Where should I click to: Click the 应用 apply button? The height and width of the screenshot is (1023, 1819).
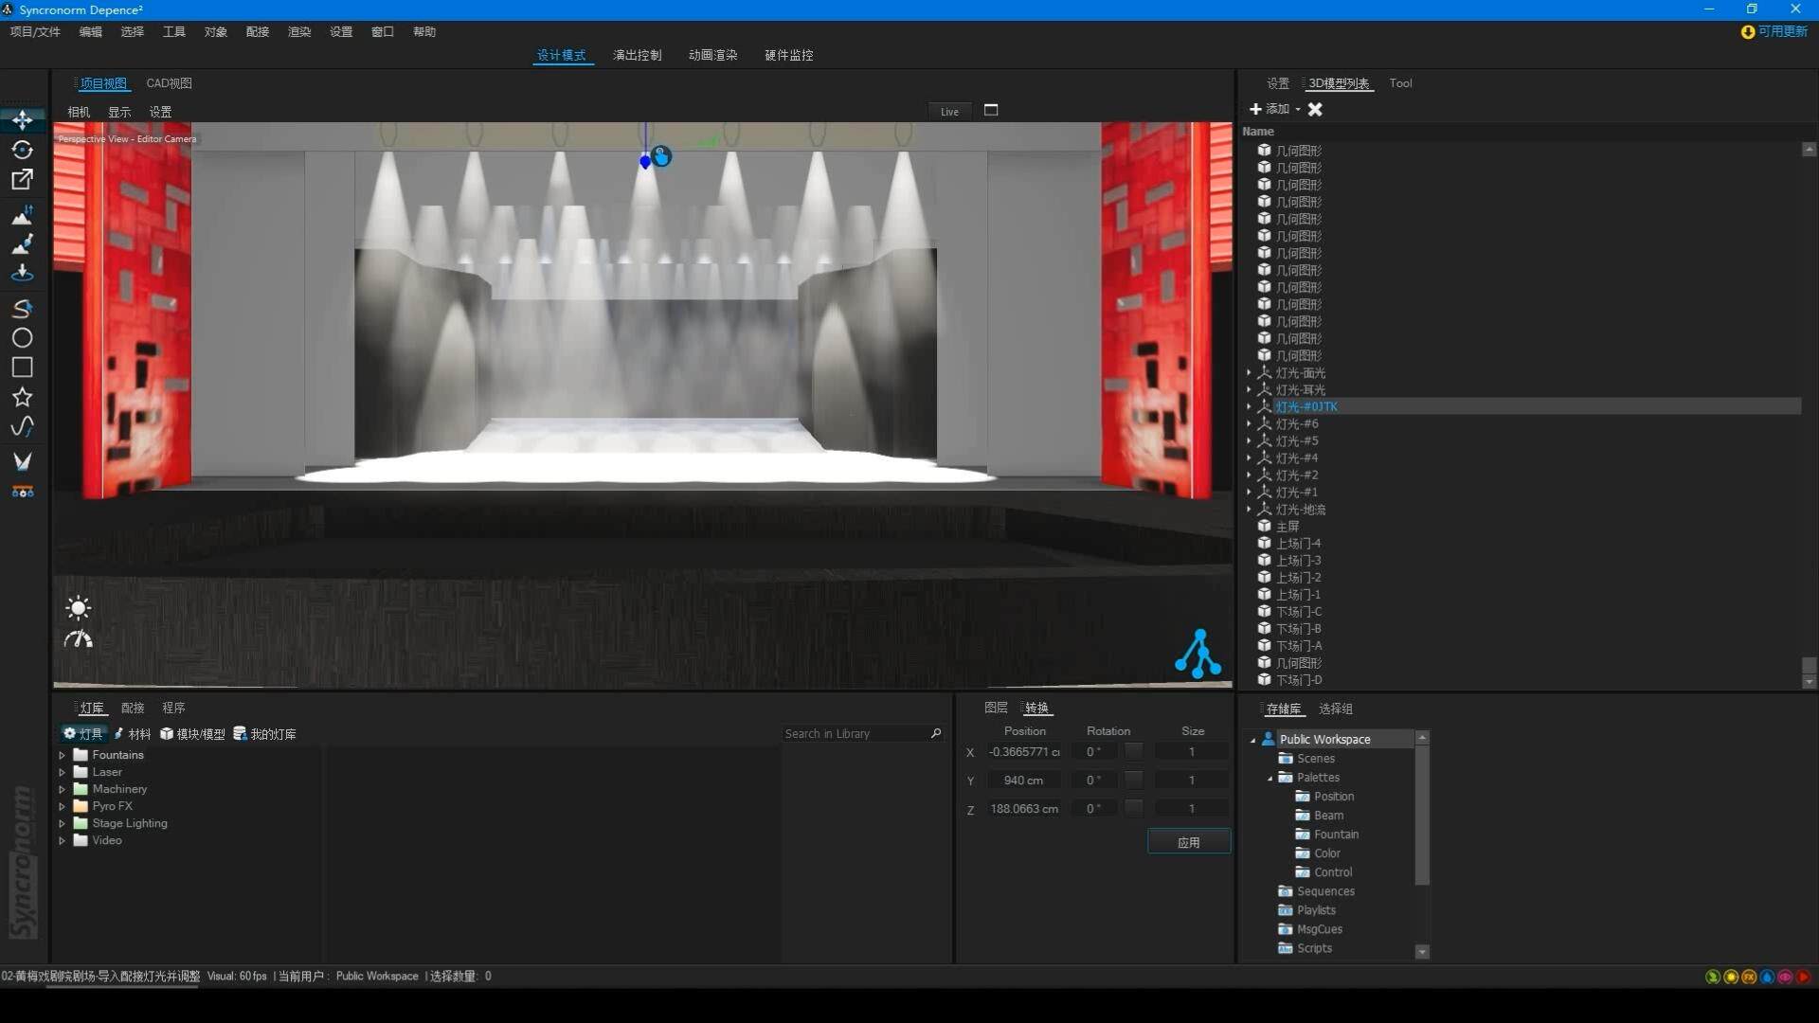(1189, 842)
